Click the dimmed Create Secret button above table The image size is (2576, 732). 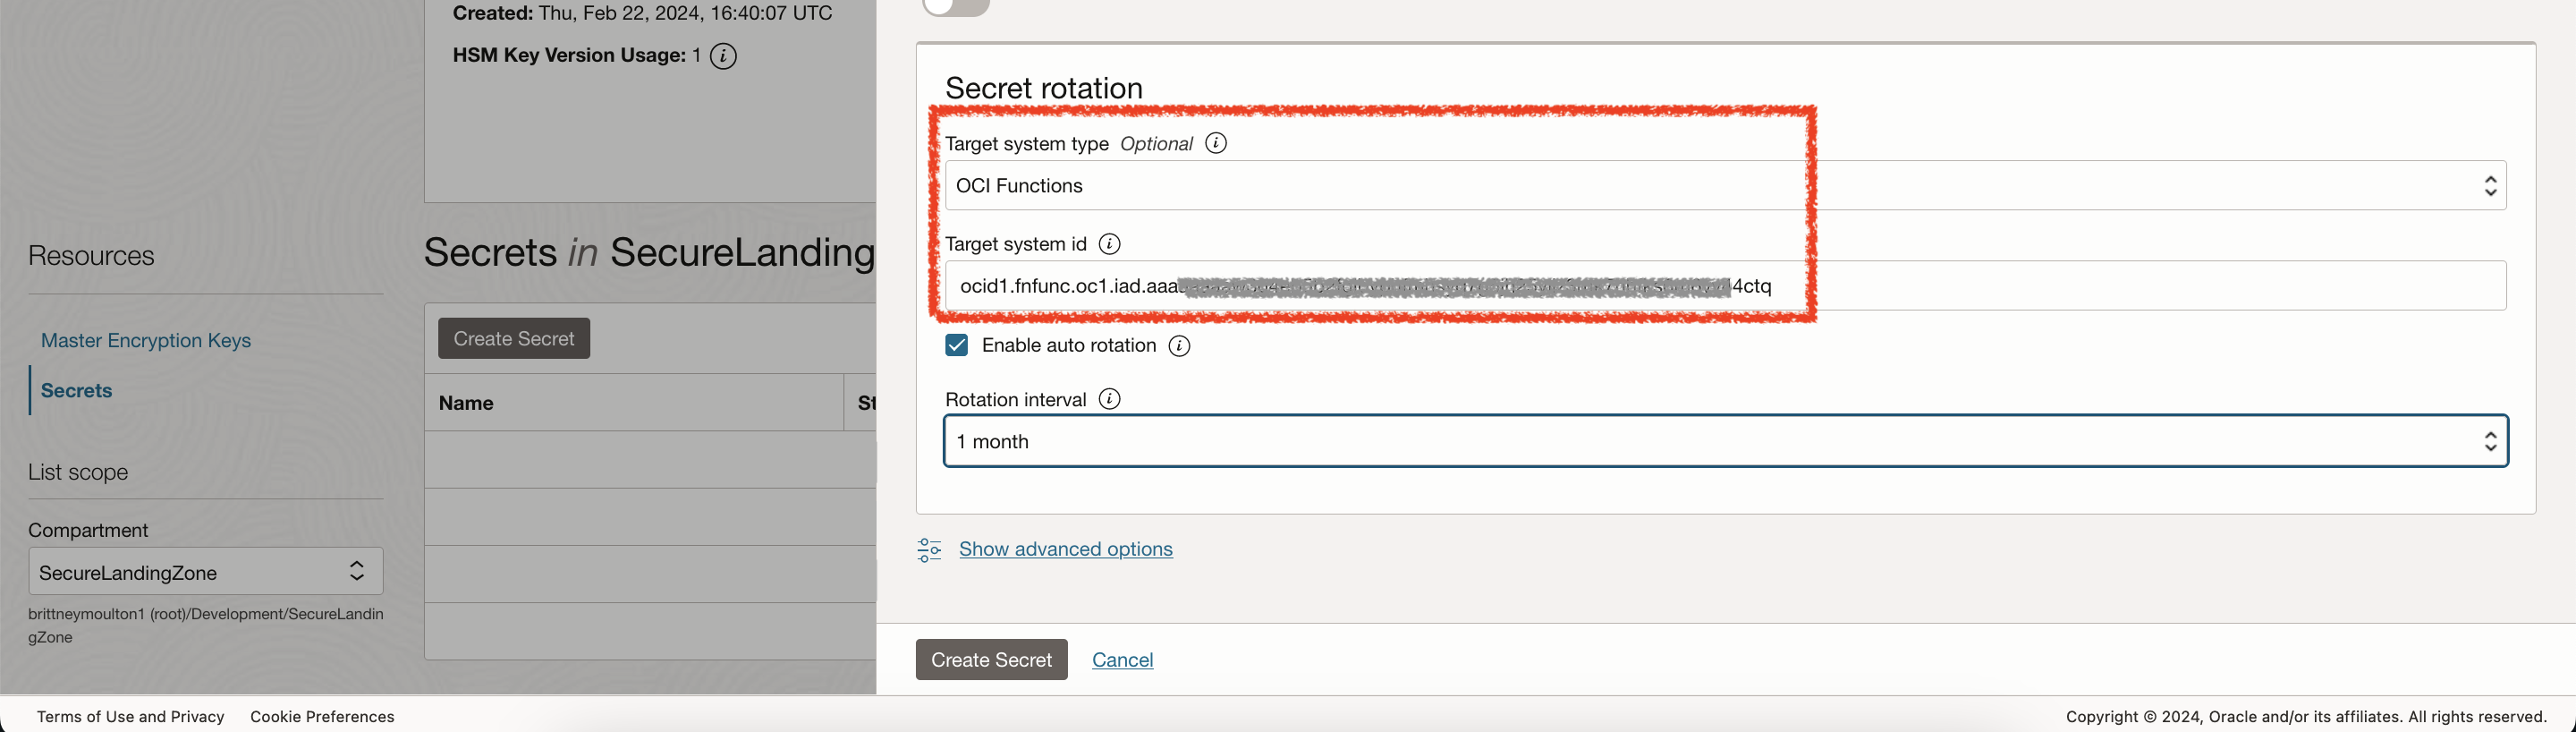point(514,339)
